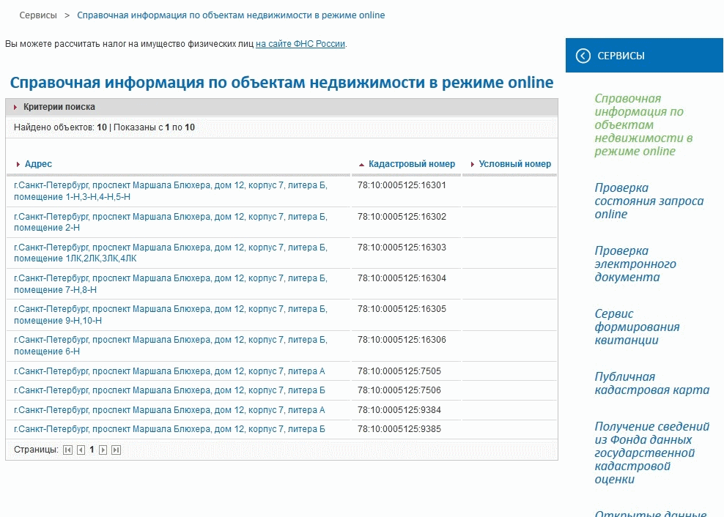Follow the 'на сайте ФНС России' link
Screen dimensions: 724x517
(300, 44)
